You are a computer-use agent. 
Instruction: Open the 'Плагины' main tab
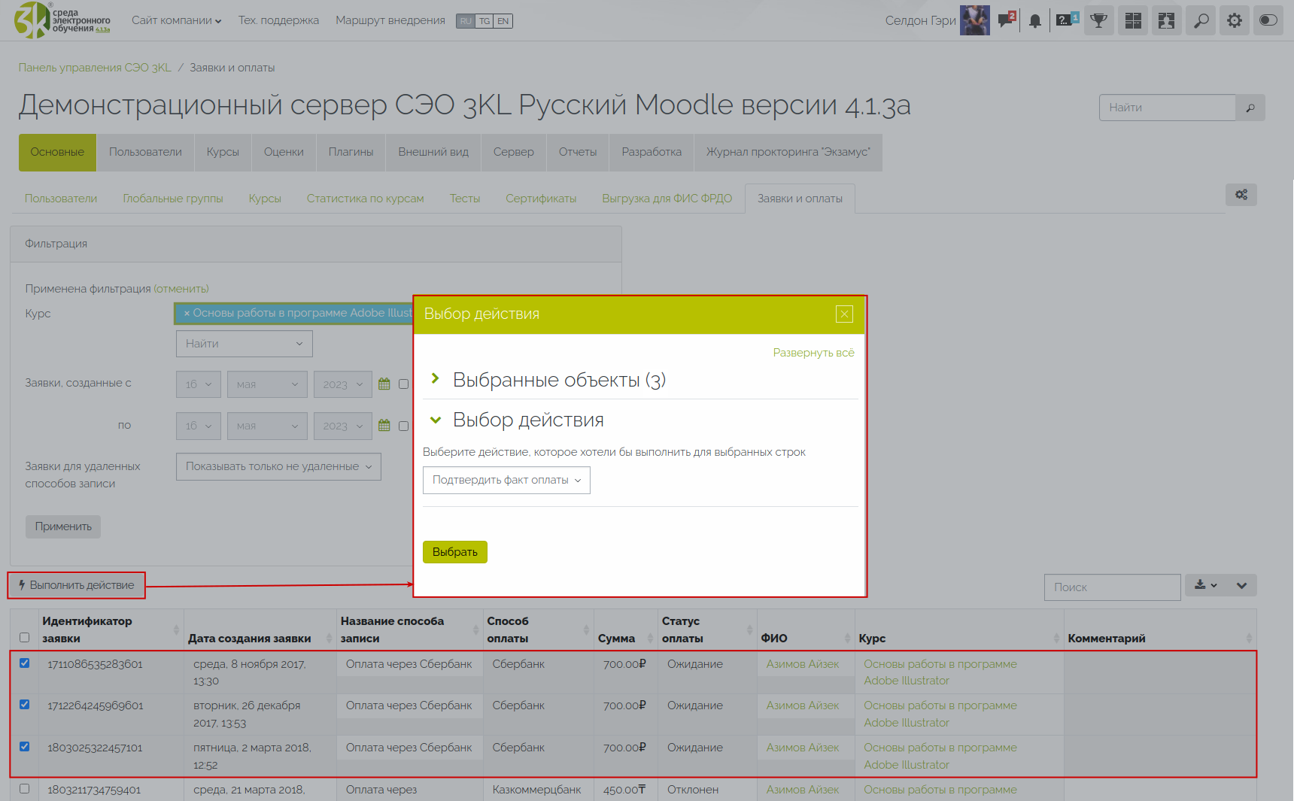click(x=351, y=152)
